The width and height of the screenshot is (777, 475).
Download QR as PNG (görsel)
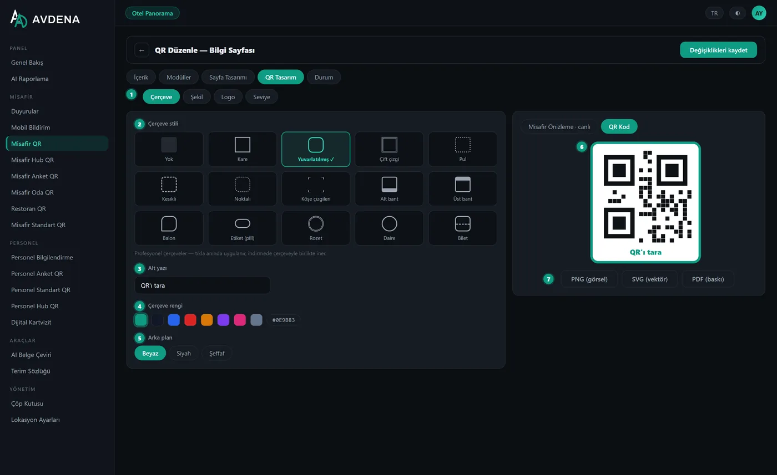tap(589, 279)
